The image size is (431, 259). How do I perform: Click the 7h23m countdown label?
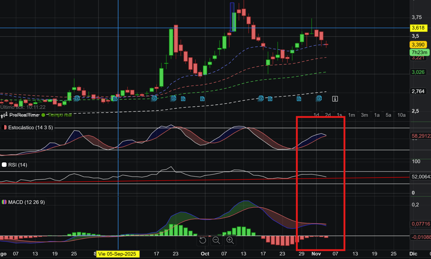coord(420,52)
